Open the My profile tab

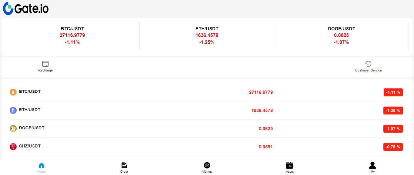tap(372, 167)
